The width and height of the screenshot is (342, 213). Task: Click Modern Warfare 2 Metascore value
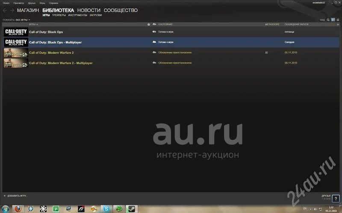(x=266, y=52)
